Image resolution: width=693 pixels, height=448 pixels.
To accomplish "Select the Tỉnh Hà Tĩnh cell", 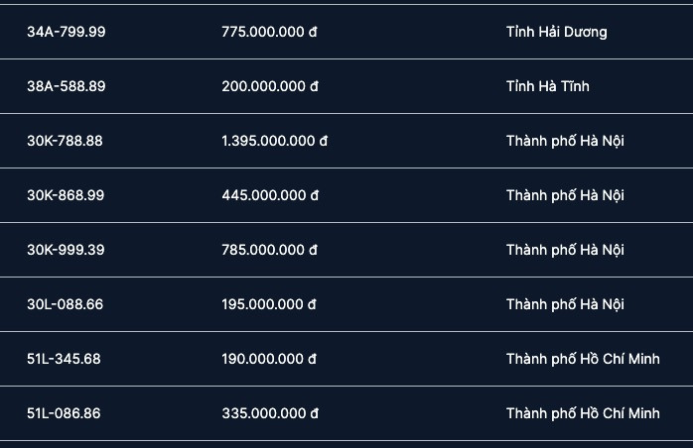I will click(x=547, y=86).
